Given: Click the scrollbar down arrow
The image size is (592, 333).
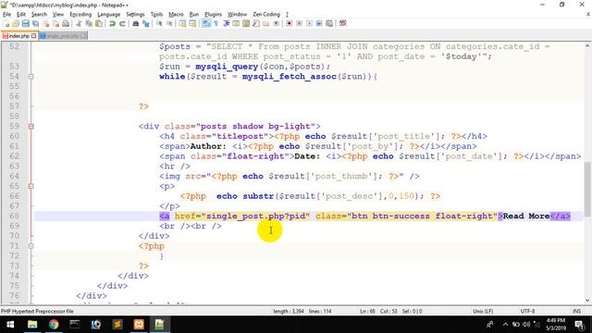Looking at the screenshot, I should click(x=587, y=301).
